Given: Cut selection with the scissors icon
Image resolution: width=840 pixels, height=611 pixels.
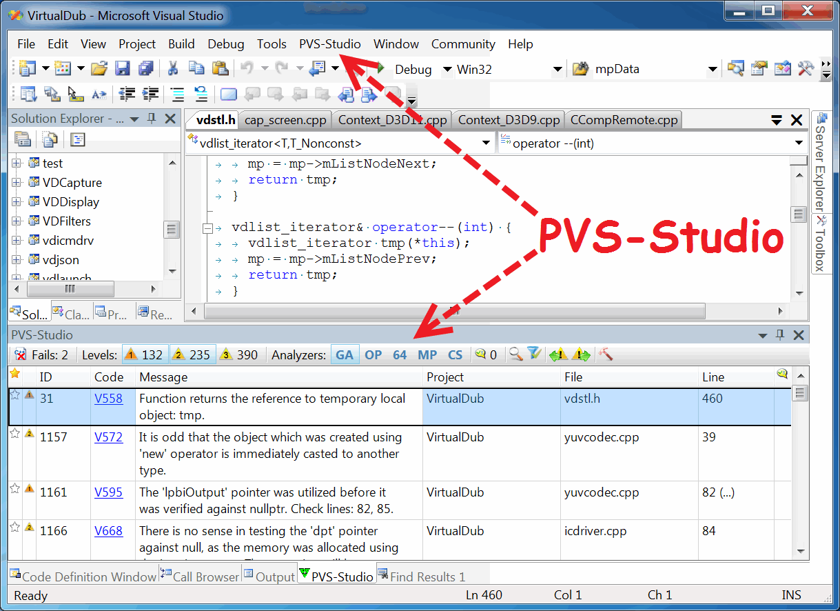Looking at the screenshot, I should point(173,68).
